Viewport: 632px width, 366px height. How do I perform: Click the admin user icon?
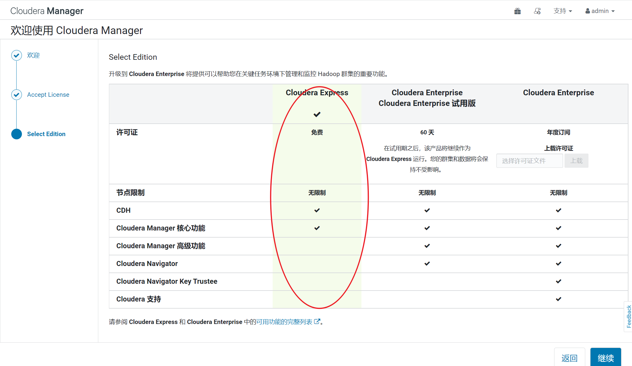pyautogui.click(x=588, y=11)
